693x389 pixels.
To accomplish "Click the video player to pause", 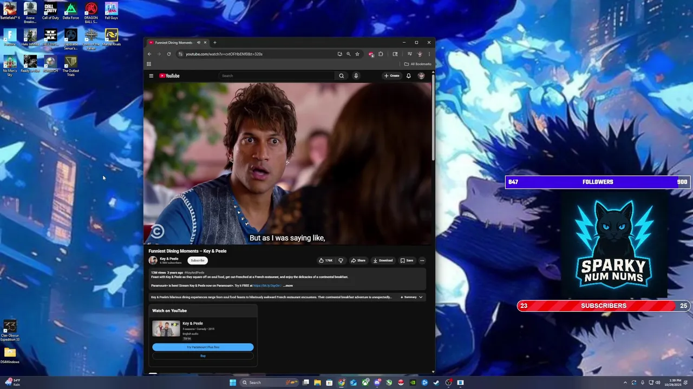I will (288, 163).
